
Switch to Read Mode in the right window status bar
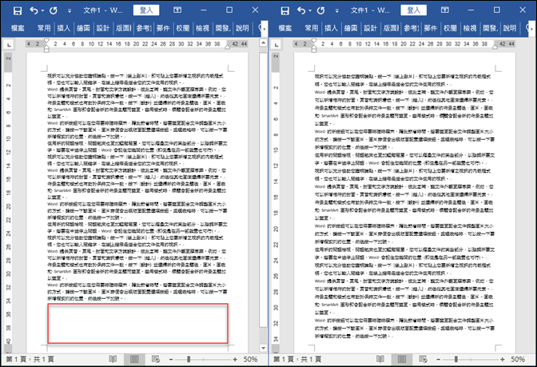[380, 359]
